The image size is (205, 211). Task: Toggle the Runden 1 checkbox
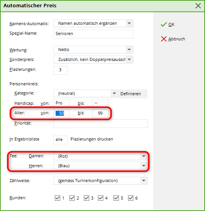tap(58, 198)
